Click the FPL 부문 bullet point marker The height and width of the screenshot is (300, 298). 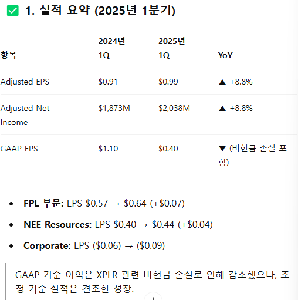click(11, 204)
